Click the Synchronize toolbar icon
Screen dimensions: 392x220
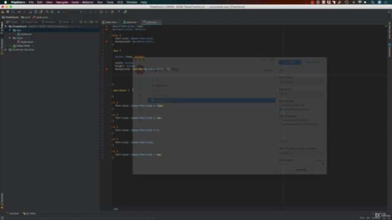pyautogui.click(x=13, y=12)
